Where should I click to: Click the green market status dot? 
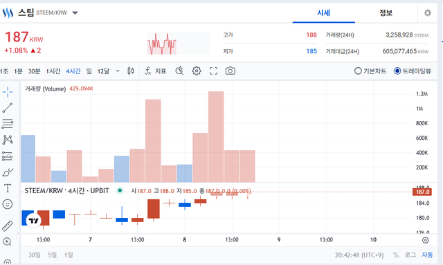click(x=120, y=190)
